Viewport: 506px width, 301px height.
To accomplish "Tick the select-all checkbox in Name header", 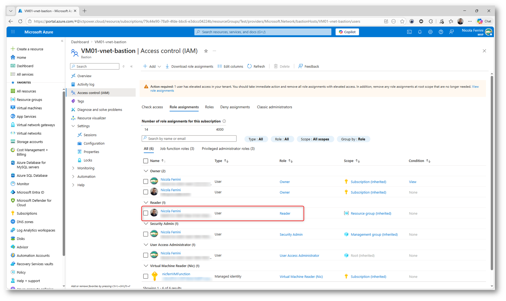I will point(146,161).
